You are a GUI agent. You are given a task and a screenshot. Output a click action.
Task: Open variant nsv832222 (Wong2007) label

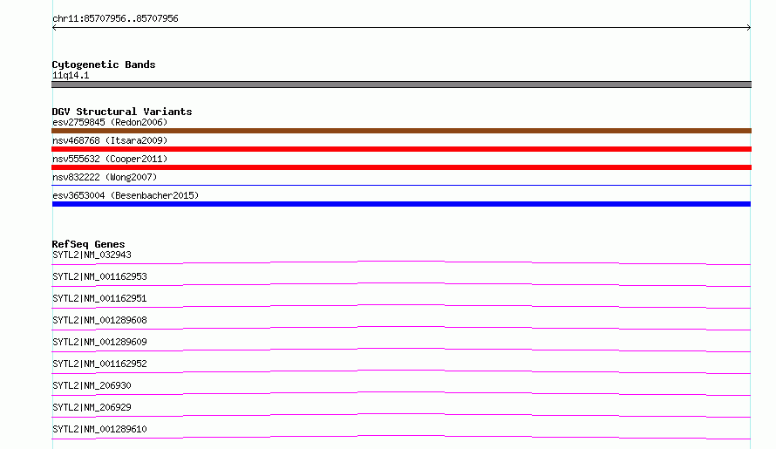(105, 177)
